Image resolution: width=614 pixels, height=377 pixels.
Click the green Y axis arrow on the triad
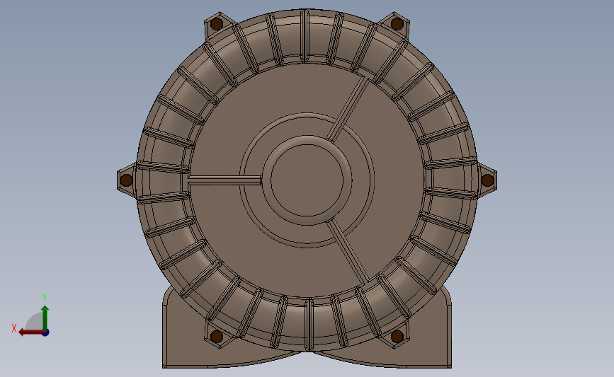(x=45, y=318)
